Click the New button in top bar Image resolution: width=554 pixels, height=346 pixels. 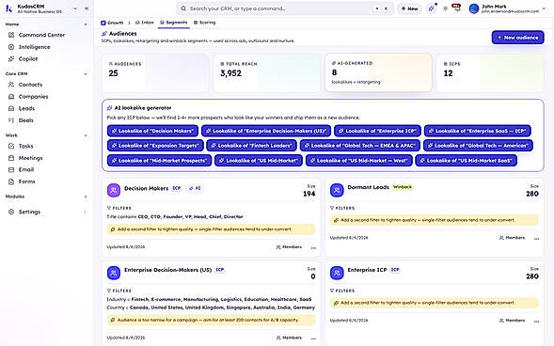tap(409, 8)
